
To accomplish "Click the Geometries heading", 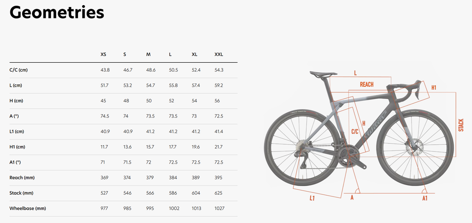I will coord(57,13).
